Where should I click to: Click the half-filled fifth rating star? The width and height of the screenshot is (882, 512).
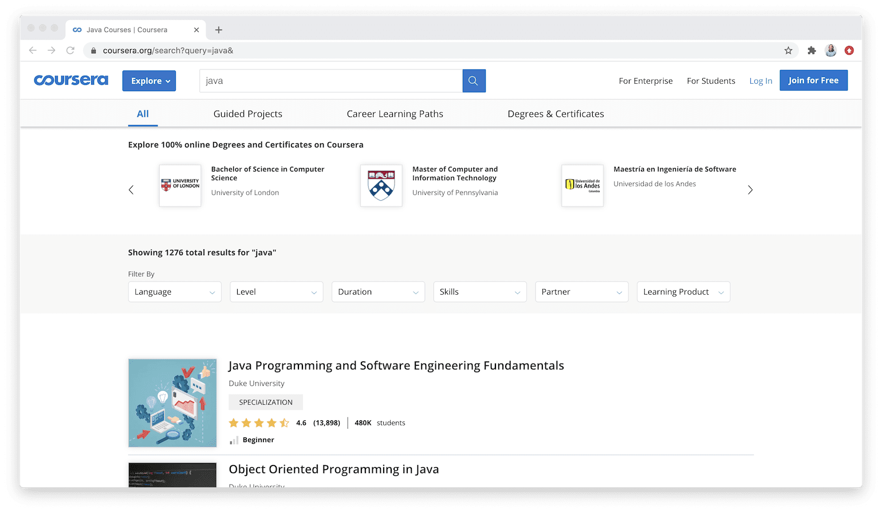285,423
